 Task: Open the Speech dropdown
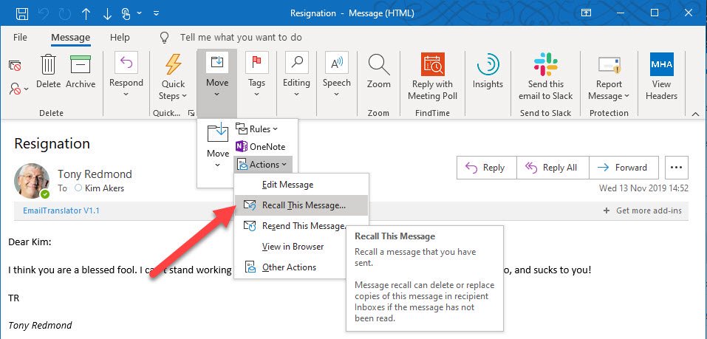(336, 75)
